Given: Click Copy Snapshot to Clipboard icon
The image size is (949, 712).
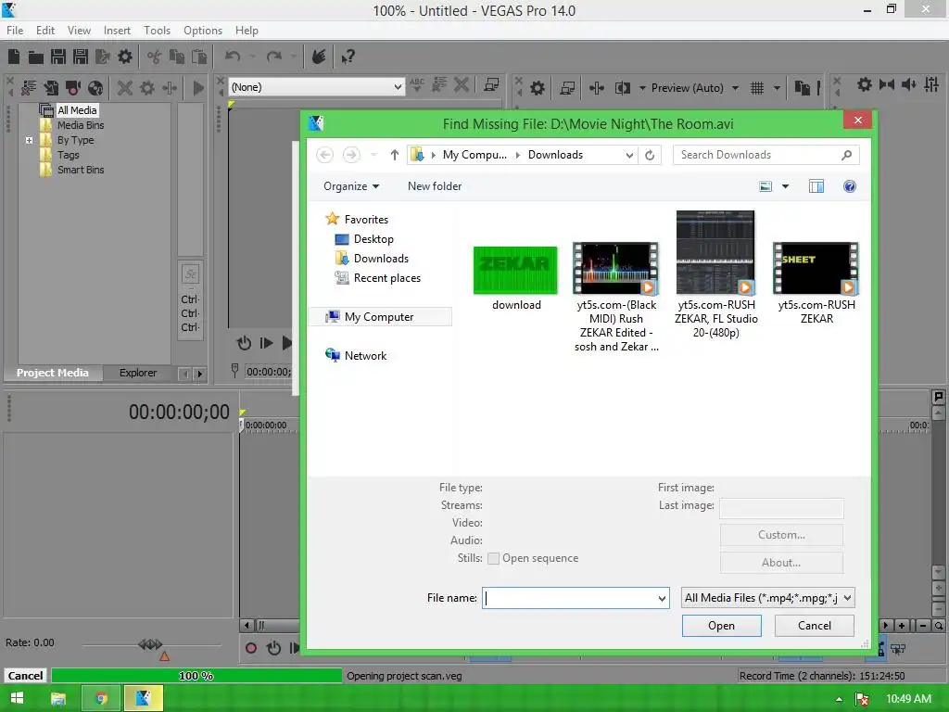Looking at the screenshot, I should (x=802, y=88).
